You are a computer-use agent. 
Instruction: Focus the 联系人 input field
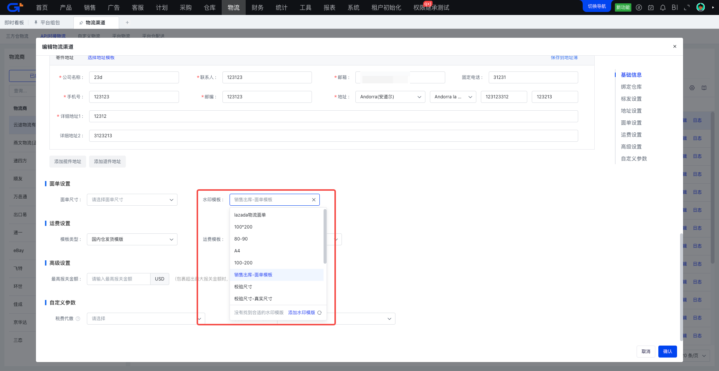267,77
